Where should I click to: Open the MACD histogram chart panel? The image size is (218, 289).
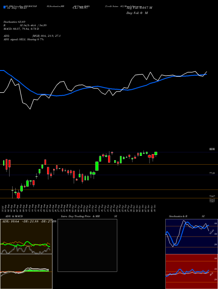click(26, 271)
